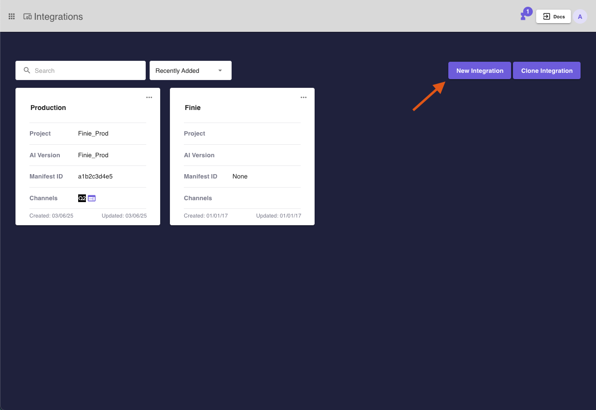This screenshot has width=596, height=410.
Task: Open the Finie integration card title
Action: [193, 108]
